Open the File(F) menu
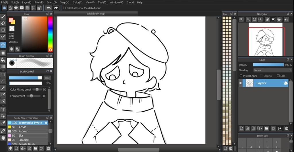 5,2
